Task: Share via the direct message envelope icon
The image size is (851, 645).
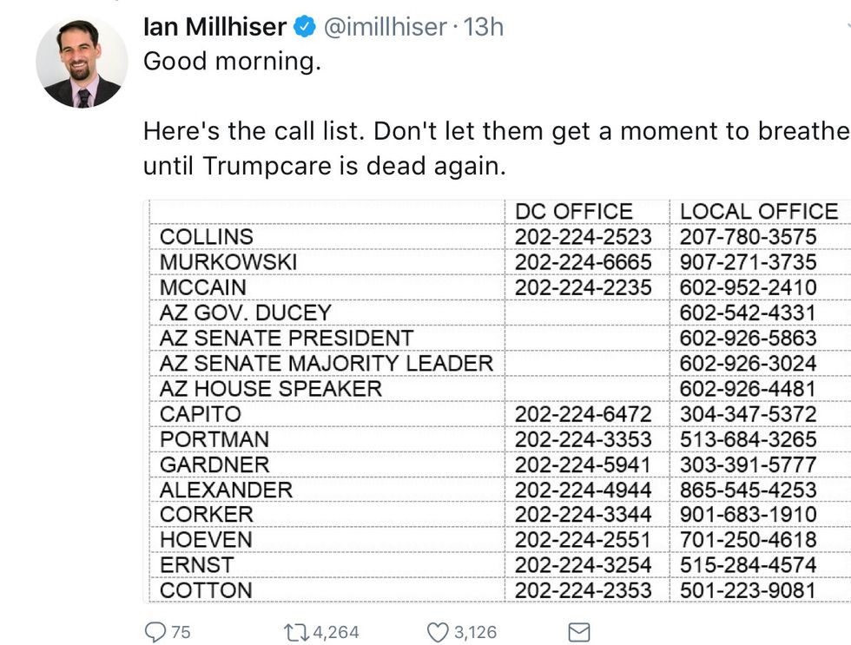Action: (x=578, y=633)
